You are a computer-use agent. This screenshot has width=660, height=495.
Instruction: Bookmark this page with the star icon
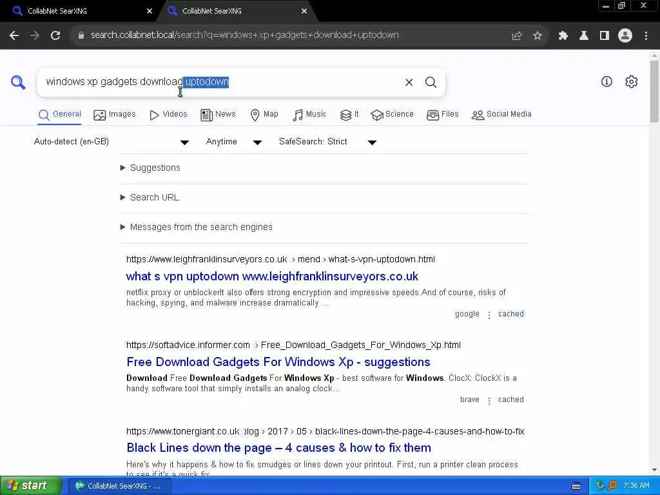(x=537, y=36)
